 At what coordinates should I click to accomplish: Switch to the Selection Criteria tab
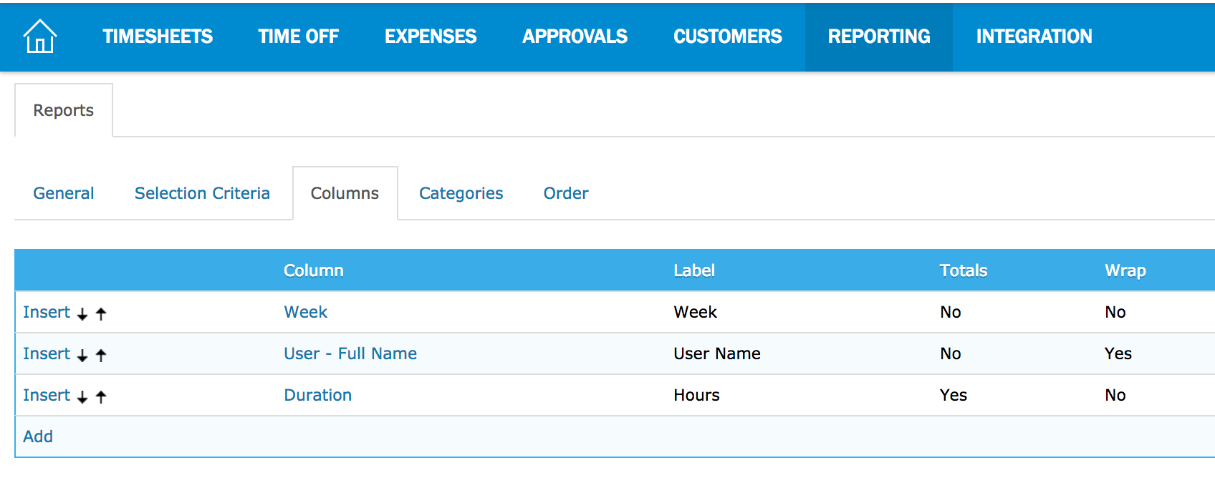coord(202,193)
